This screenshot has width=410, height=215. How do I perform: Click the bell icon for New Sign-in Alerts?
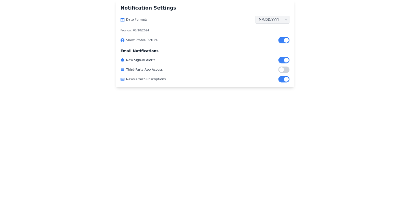tap(122, 60)
